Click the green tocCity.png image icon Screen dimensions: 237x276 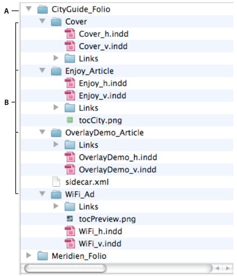click(x=70, y=120)
